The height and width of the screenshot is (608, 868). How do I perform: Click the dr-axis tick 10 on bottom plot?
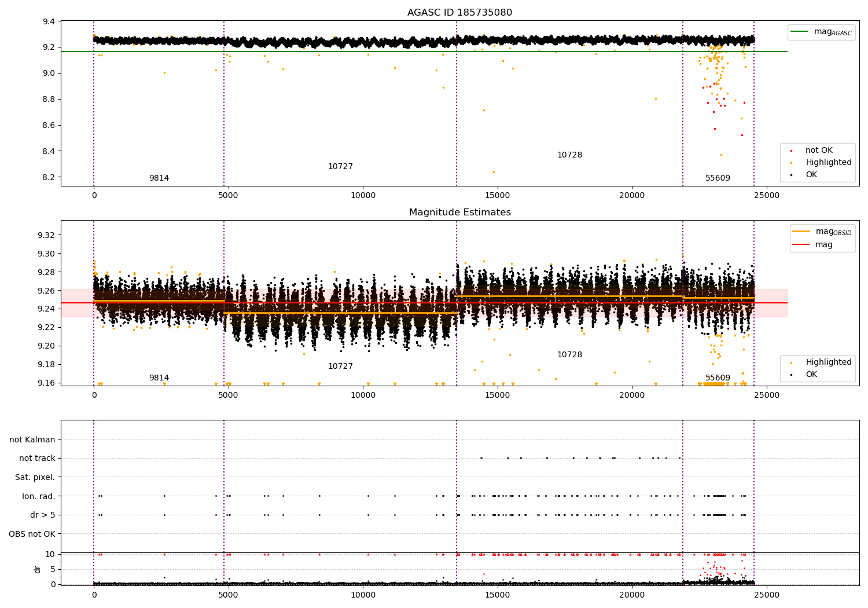click(50, 555)
